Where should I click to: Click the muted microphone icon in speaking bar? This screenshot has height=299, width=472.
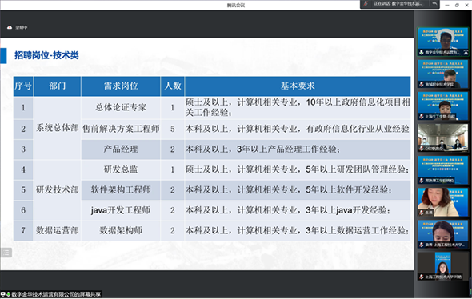pyautogui.click(x=366, y=4)
